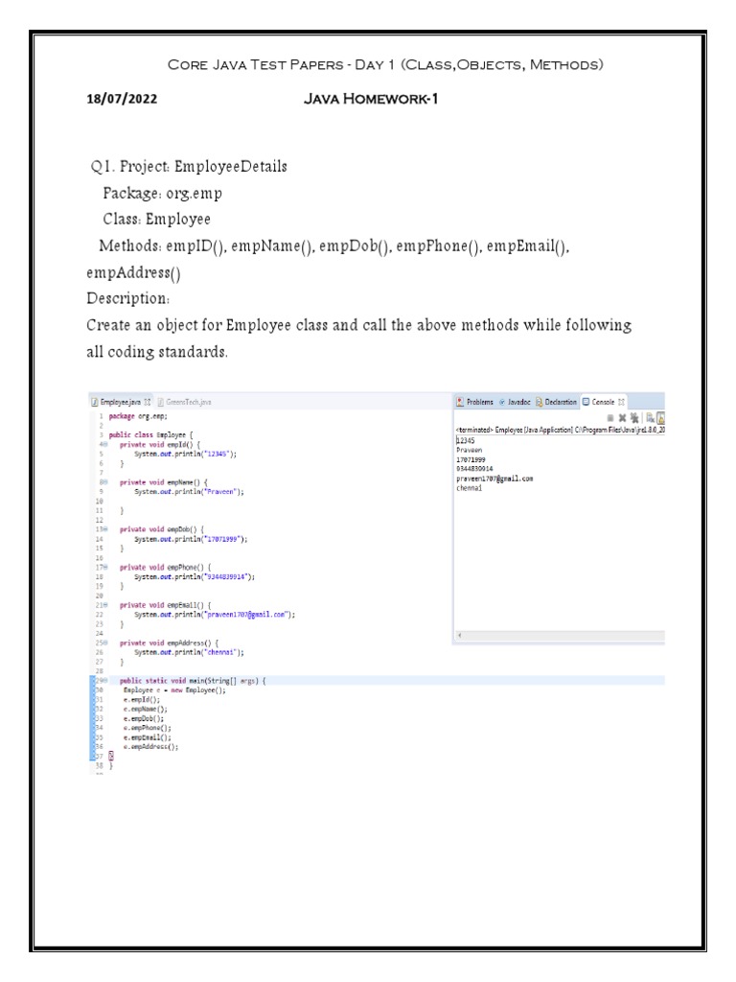Click console output line '17071999'
This screenshot has height=982, width=736.
(471, 459)
